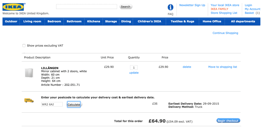Image resolution: width=269 pixels, height=134 pixels.
Task: Click Total for this order label
Action: pos(128,121)
